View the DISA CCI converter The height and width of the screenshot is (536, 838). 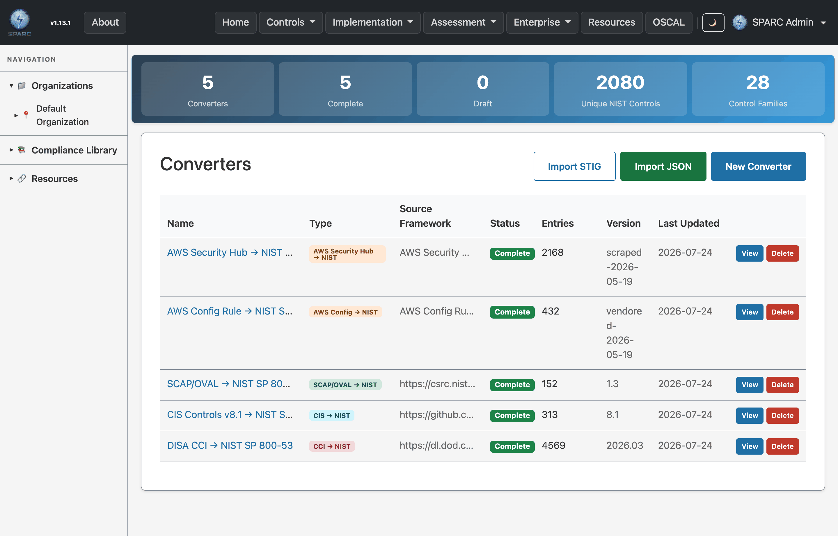[x=750, y=446]
